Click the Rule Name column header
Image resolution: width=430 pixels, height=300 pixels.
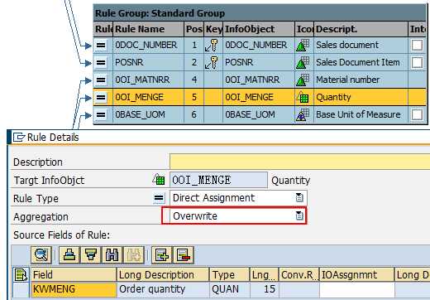(148, 29)
